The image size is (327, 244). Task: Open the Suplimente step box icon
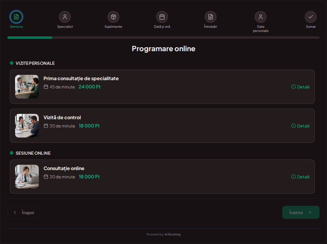(x=113, y=17)
